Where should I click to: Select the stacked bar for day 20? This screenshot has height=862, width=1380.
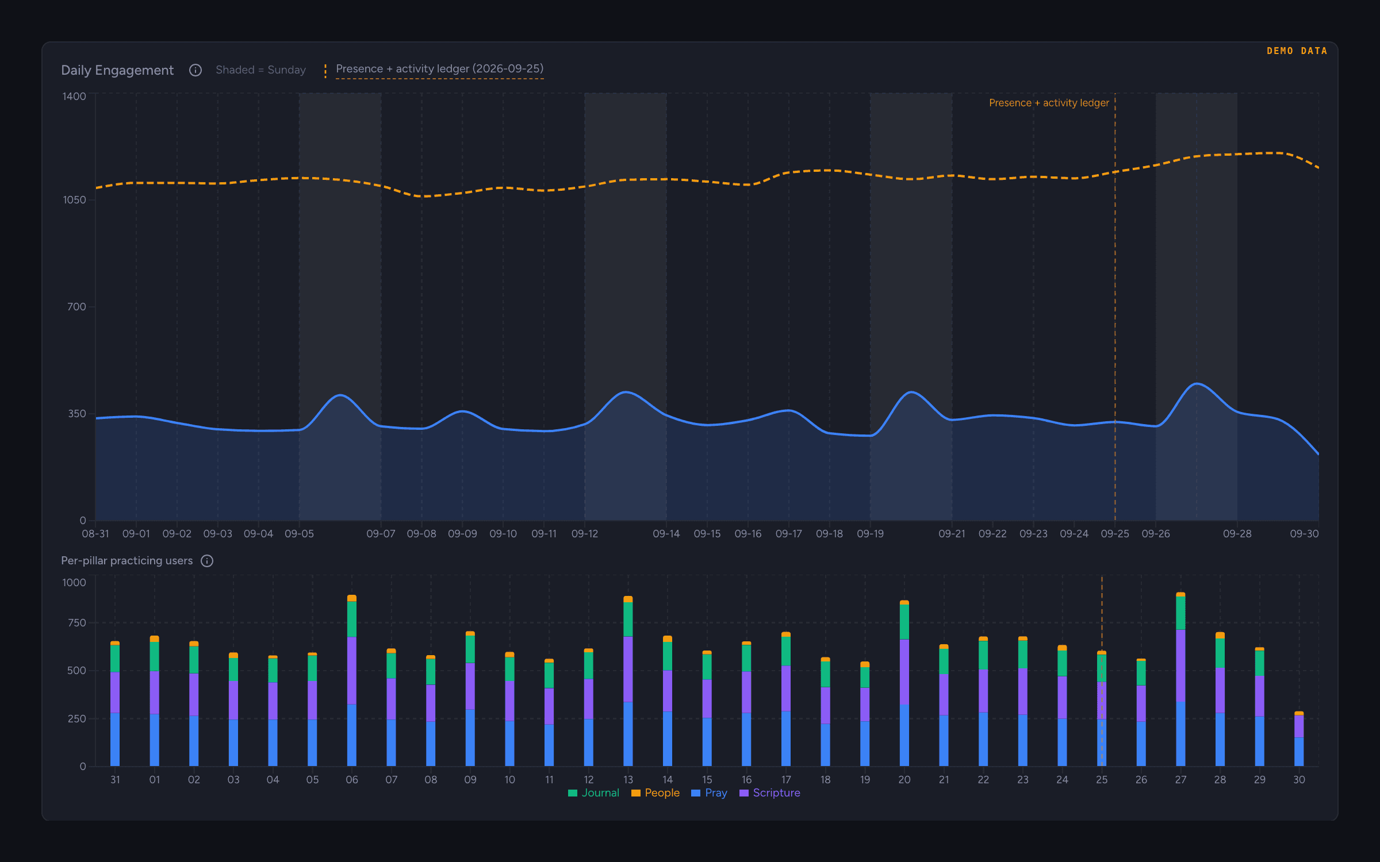click(904, 683)
